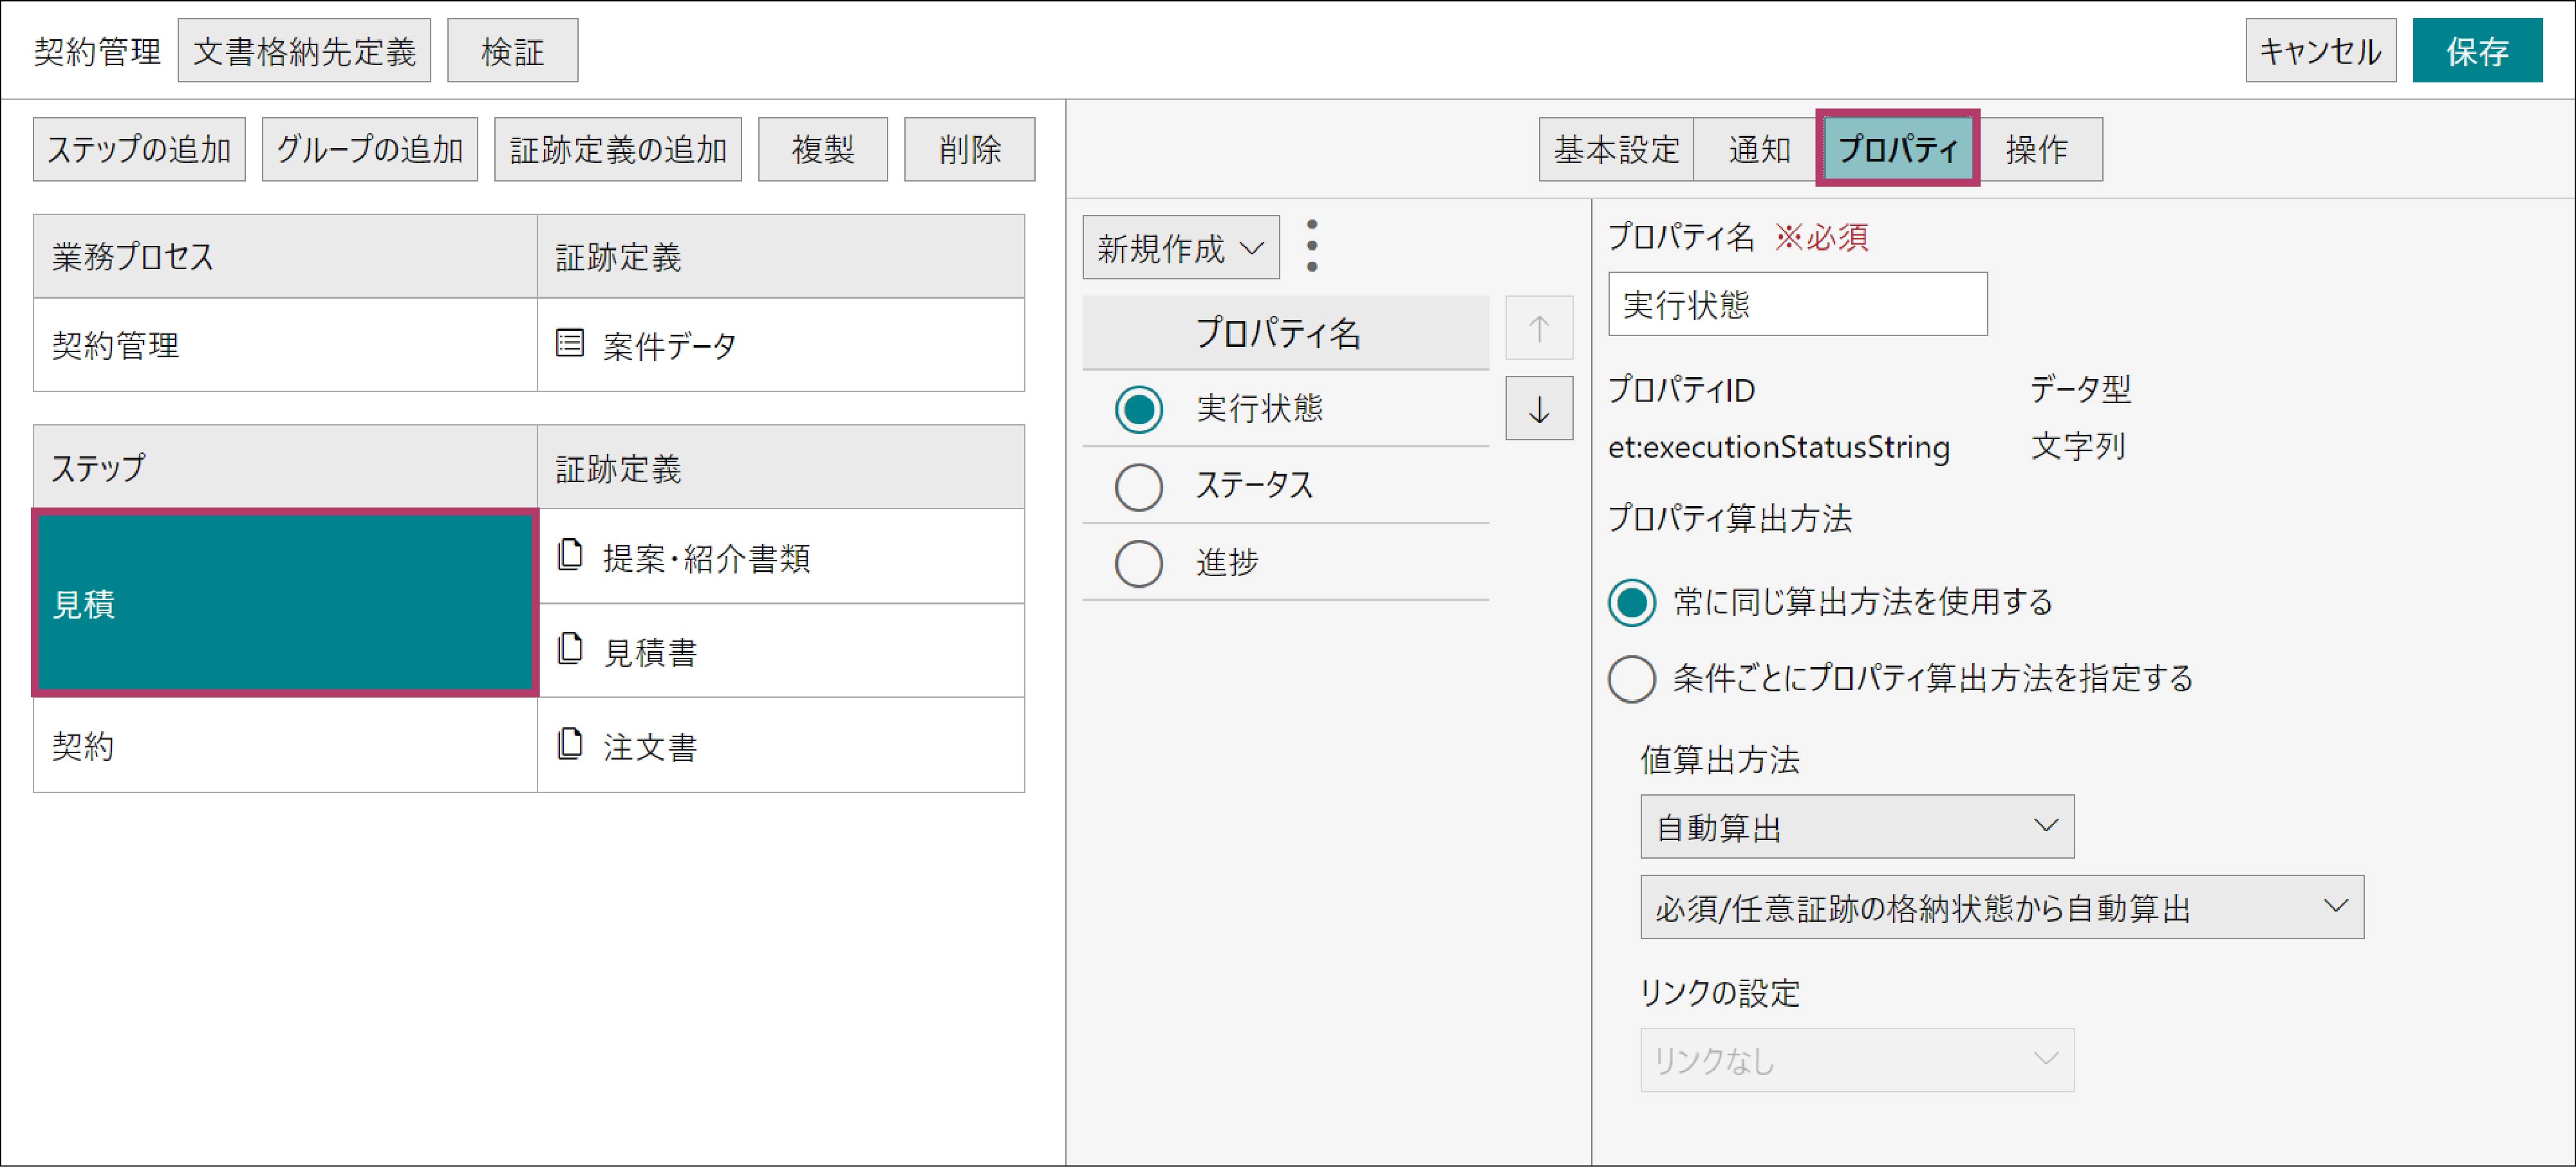Click the キャンセル button
This screenshot has width=2576, height=1167.
click(x=2320, y=50)
